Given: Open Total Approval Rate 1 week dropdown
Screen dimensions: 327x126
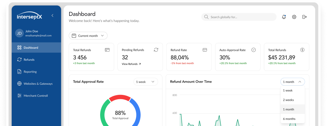Looking at the screenshot, I should click(146, 82).
